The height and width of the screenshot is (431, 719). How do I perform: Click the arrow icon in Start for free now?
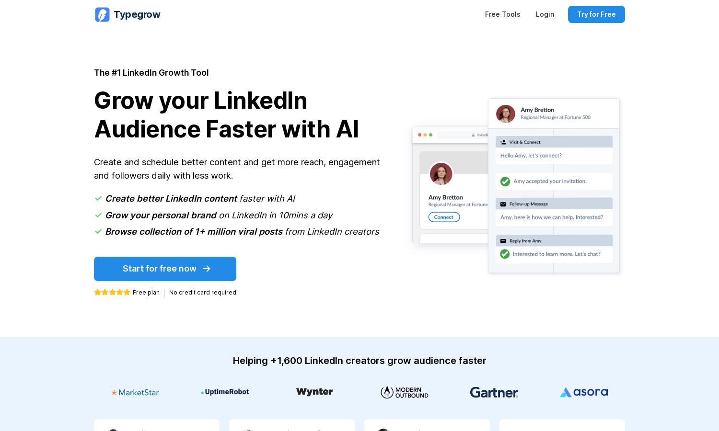click(x=207, y=269)
